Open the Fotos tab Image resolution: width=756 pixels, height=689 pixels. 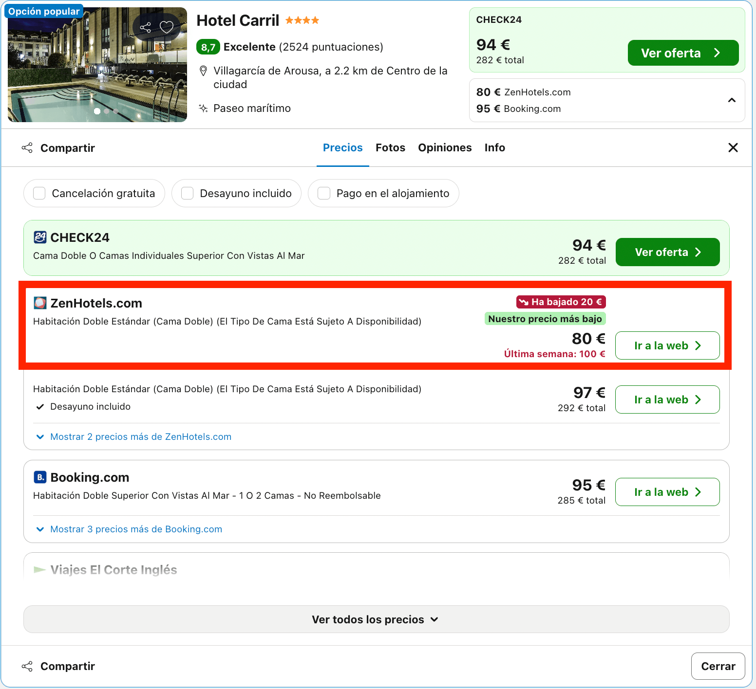click(x=391, y=148)
